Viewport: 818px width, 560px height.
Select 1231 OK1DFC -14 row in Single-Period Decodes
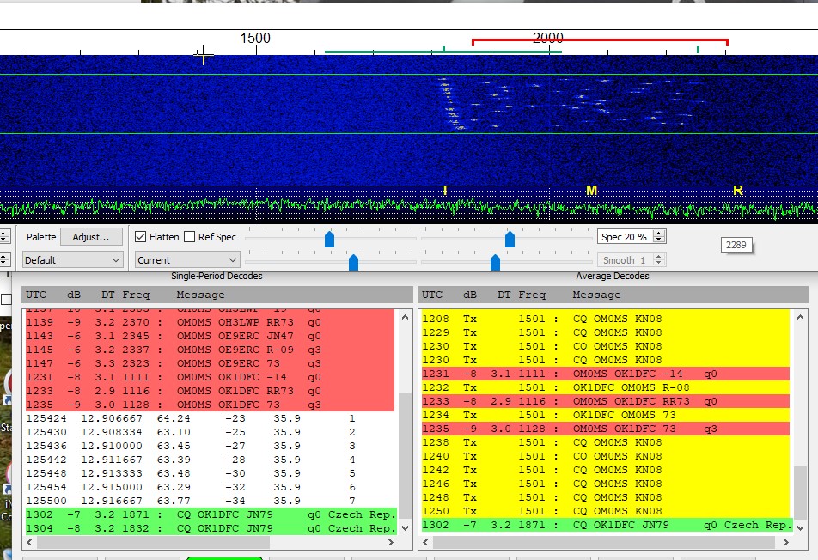click(x=211, y=377)
